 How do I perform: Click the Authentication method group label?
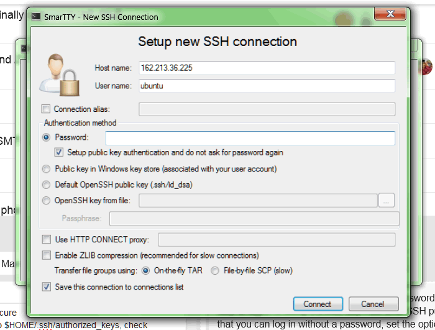[x=80, y=122]
